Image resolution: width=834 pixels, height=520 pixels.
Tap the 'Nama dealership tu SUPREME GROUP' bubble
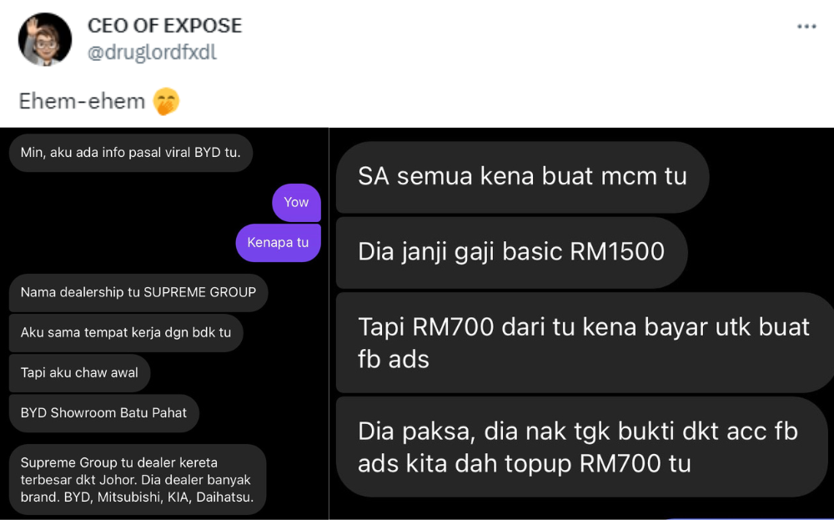138,292
